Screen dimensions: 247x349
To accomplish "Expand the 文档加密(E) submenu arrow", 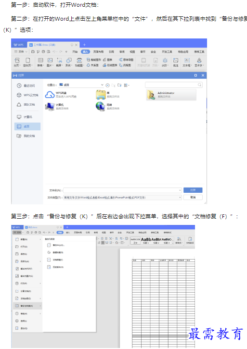I will click(x=40, y=299).
